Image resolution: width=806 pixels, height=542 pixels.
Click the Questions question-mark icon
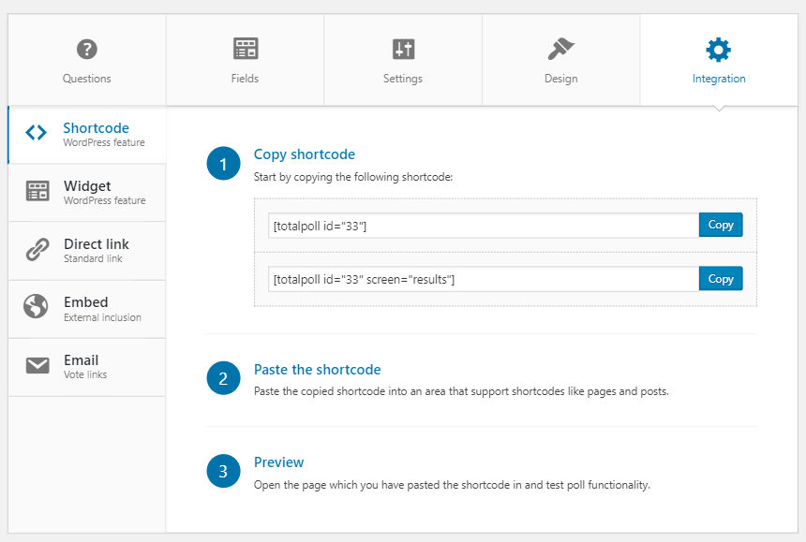[87, 50]
